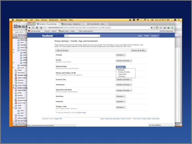
Task: Open the Window menu
Action: (x=64, y=20)
